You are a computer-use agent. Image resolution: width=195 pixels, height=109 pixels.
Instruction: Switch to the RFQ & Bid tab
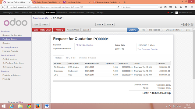pos(71,58)
